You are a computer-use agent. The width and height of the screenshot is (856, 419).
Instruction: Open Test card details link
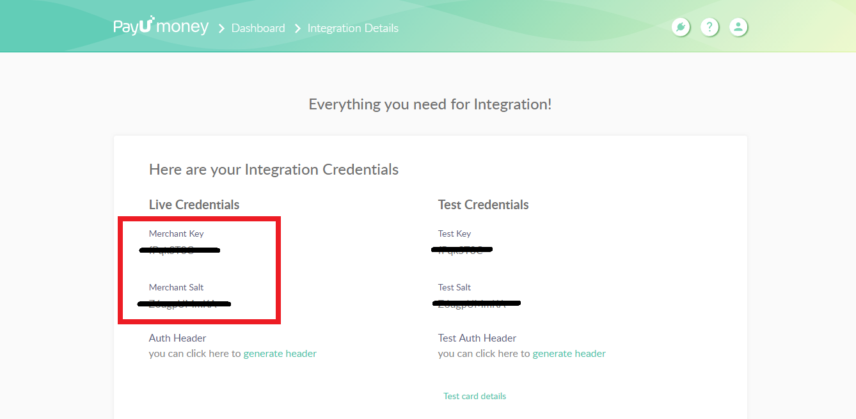475,396
